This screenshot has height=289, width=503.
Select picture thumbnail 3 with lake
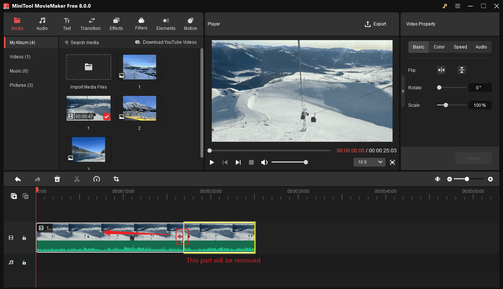coord(89,149)
